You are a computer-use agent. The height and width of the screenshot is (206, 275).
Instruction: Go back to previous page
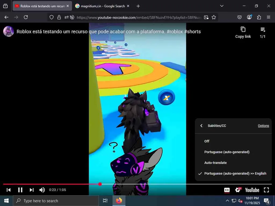(x=6, y=17)
